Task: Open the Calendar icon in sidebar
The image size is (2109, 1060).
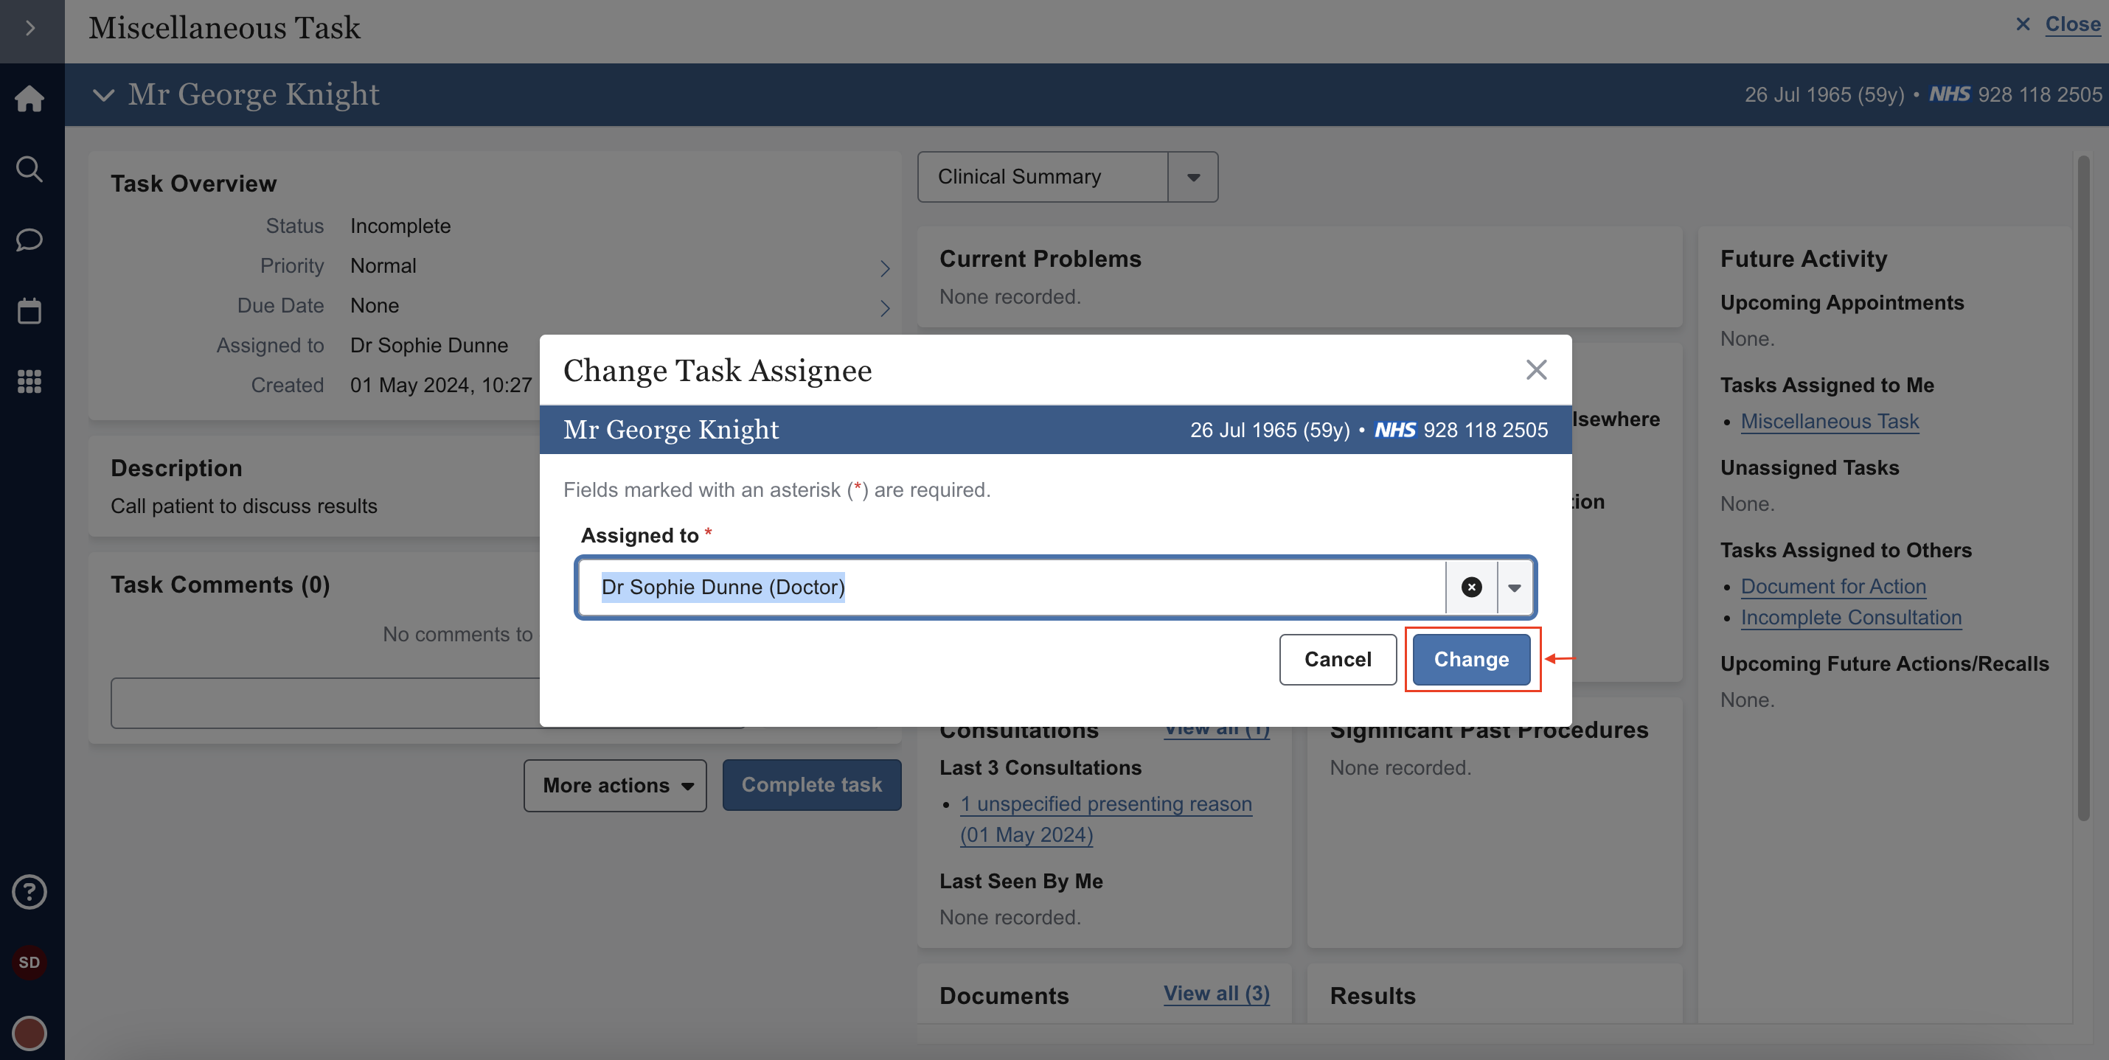Action: tap(29, 311)
